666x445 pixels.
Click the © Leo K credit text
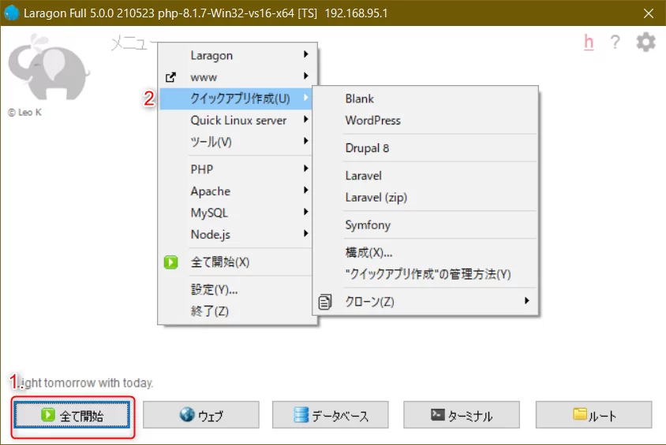pos(24,113)
